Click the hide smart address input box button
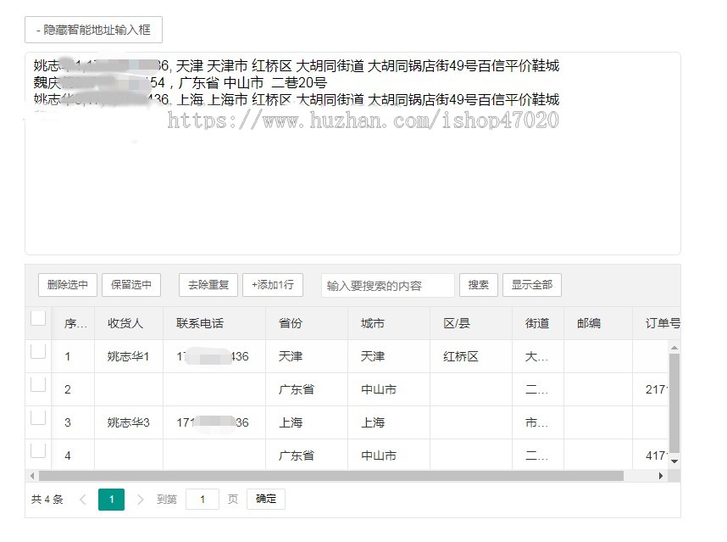 pyautogui.click(x=93, y=30)
